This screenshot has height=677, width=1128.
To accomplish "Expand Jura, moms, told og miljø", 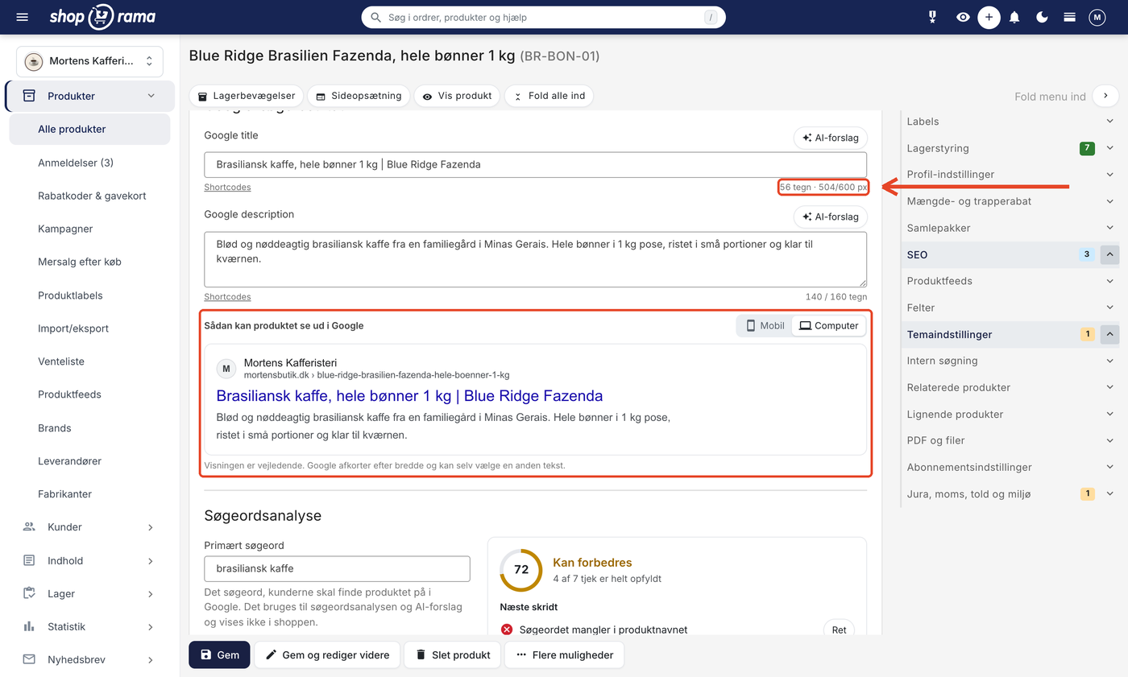I will [x=1010, y=493].
